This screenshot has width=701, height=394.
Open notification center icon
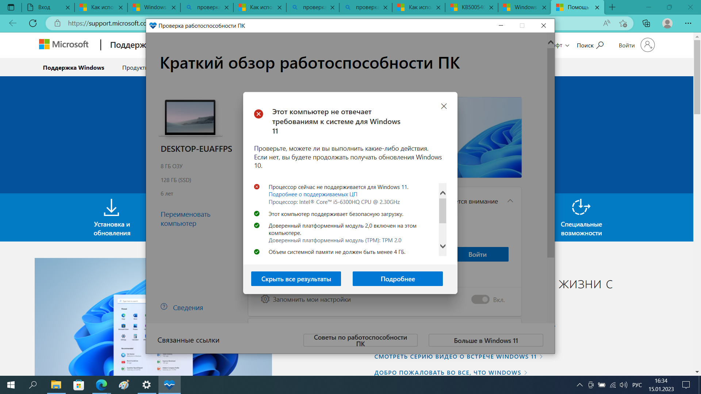point(686,385)
